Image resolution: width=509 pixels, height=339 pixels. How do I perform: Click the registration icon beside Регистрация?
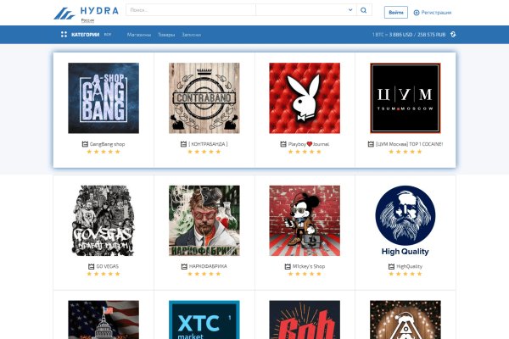tap(416, 13)
